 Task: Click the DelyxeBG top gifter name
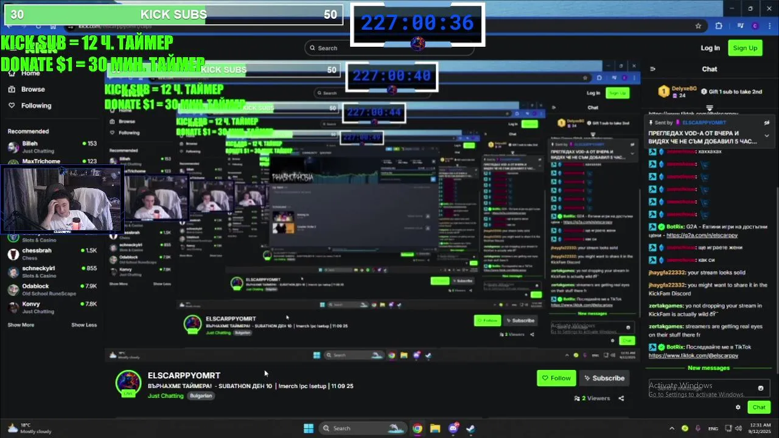coord(684,89)
